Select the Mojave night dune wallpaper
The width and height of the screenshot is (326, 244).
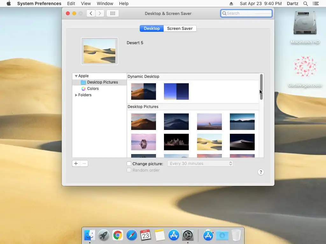pos(176,122)
